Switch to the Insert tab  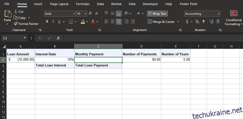point(38,4)
